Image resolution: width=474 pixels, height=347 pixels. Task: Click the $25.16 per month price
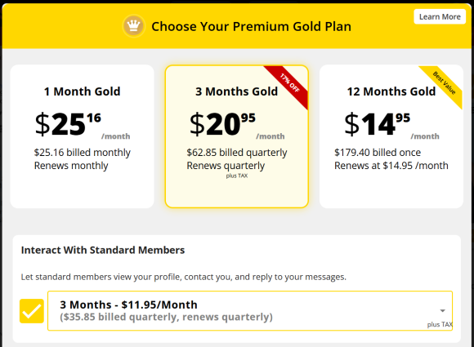pos(83,125)
